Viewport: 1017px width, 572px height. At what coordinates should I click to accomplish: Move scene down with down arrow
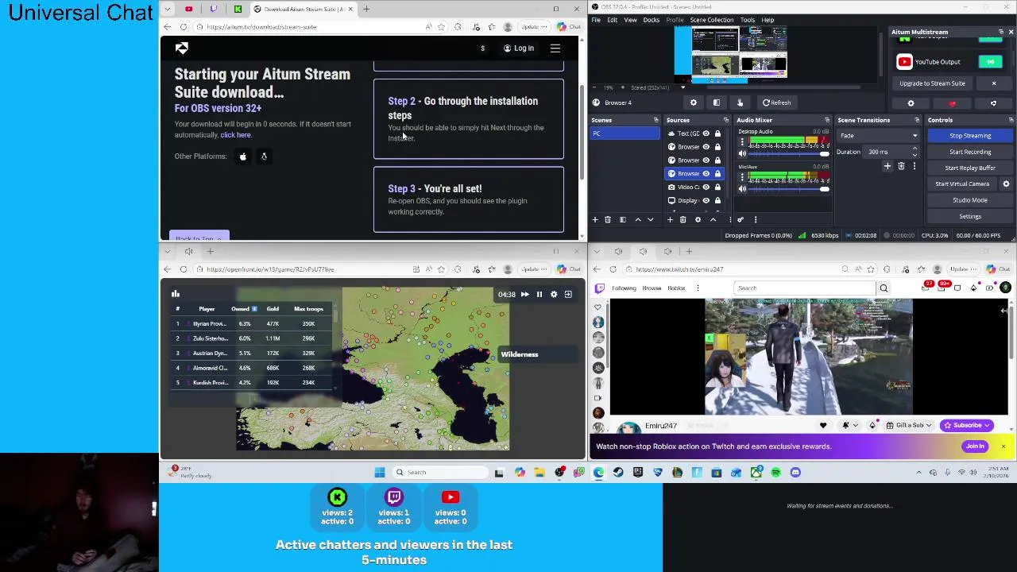click(x=650, y=220)
